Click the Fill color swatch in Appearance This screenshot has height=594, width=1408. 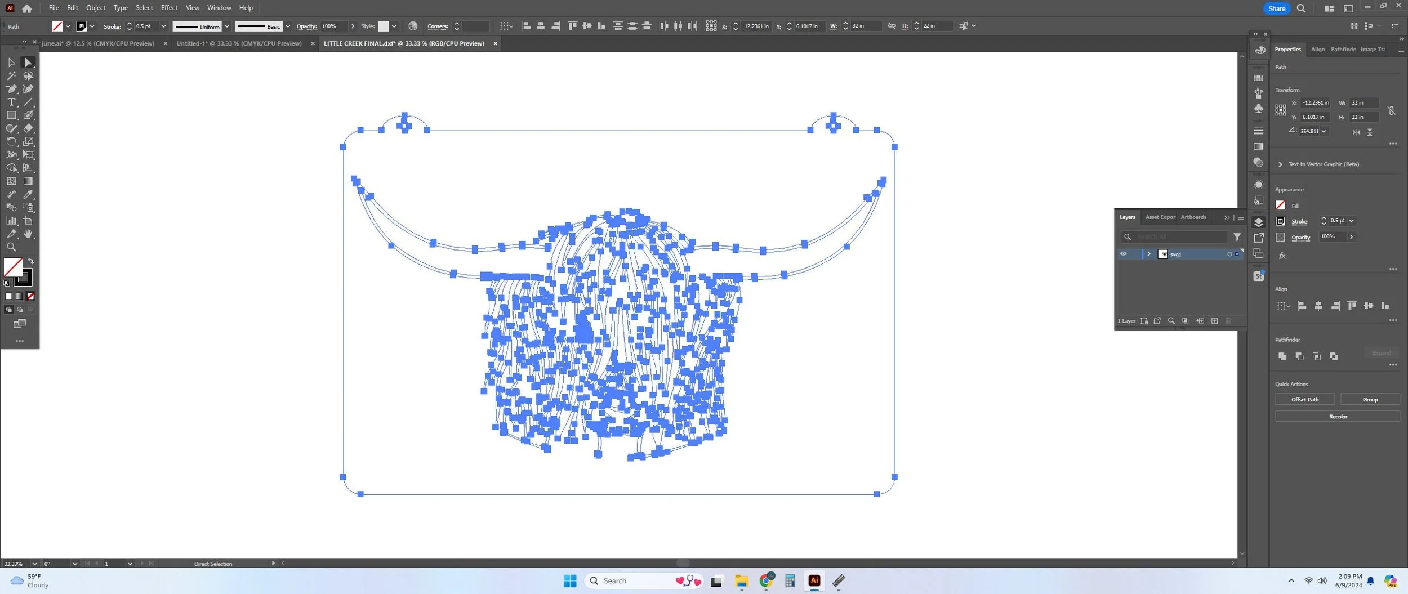point(1280,205)
